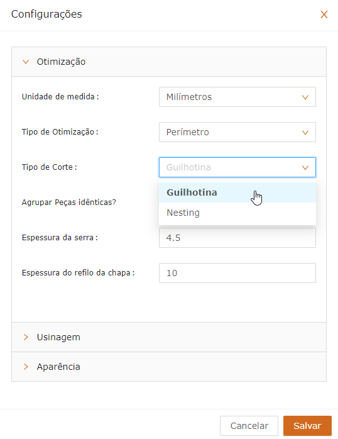
Task: Click the arrow in Tipo de Corte dropdown
Action: coord(305,167)
